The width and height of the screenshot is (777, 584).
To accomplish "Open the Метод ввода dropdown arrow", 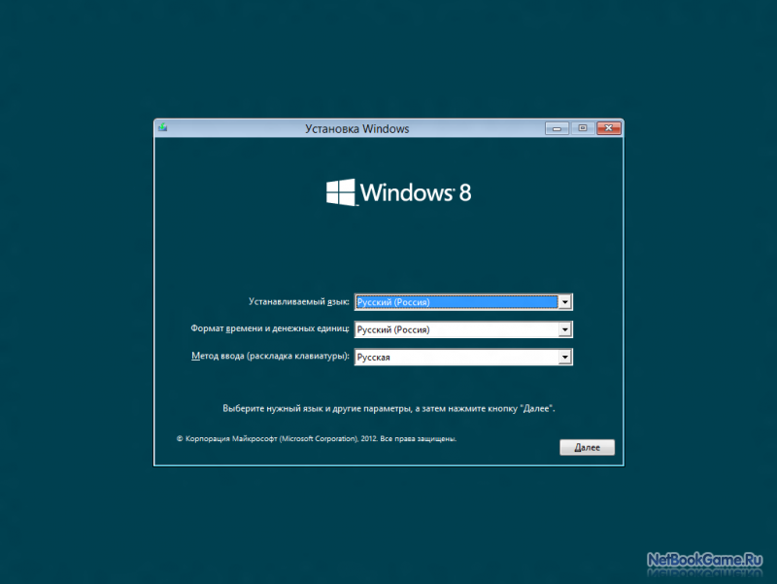I will pyautogui.click(x=565, y=357).
